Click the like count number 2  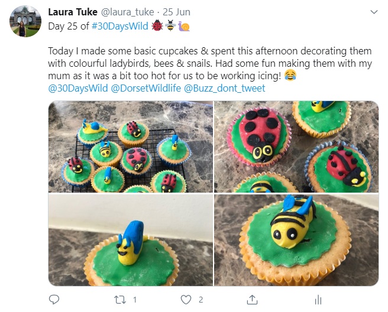click(x=201, y=300)
